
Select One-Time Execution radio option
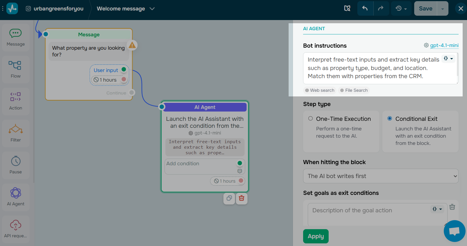tap(311, 118)
